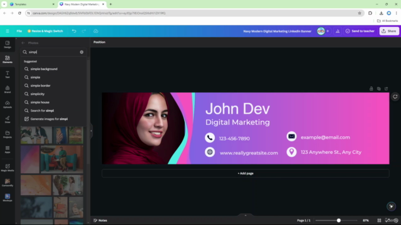
Task: Open a new browser tab
Action: [110, 4]
